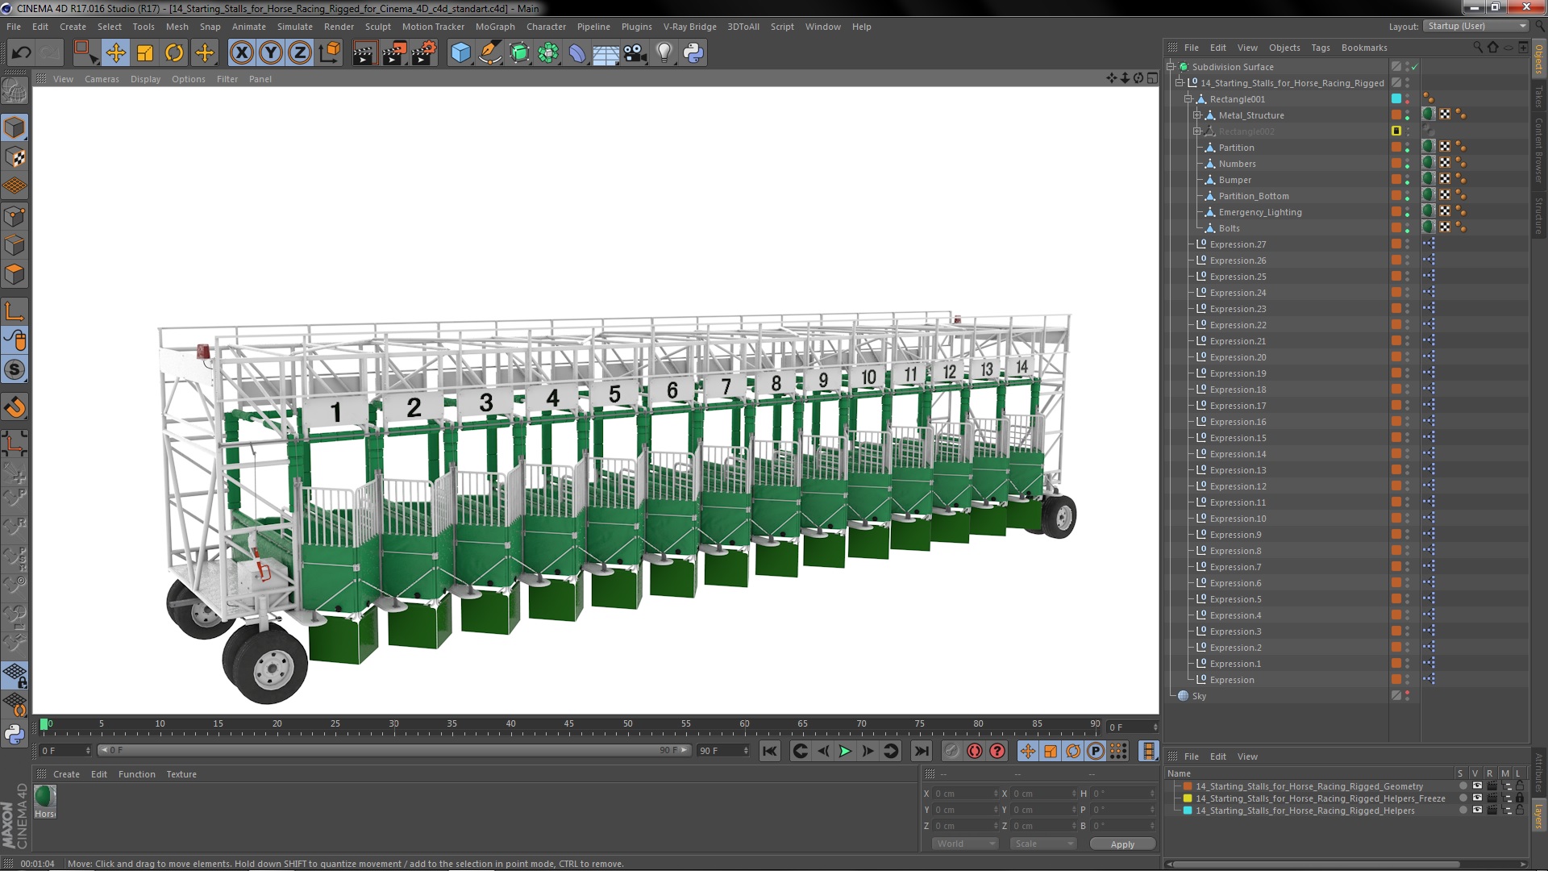Select the Scale tool icon
The image size is (1548, 871).
point(145,53)
